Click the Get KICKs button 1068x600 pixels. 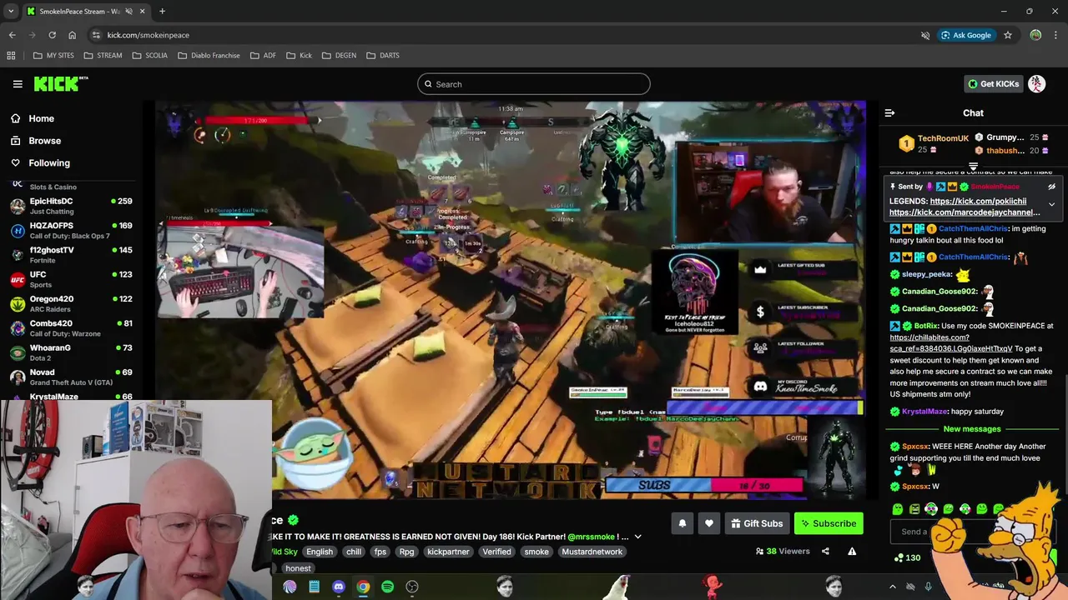pyautogui.click(x=993, y=84)
